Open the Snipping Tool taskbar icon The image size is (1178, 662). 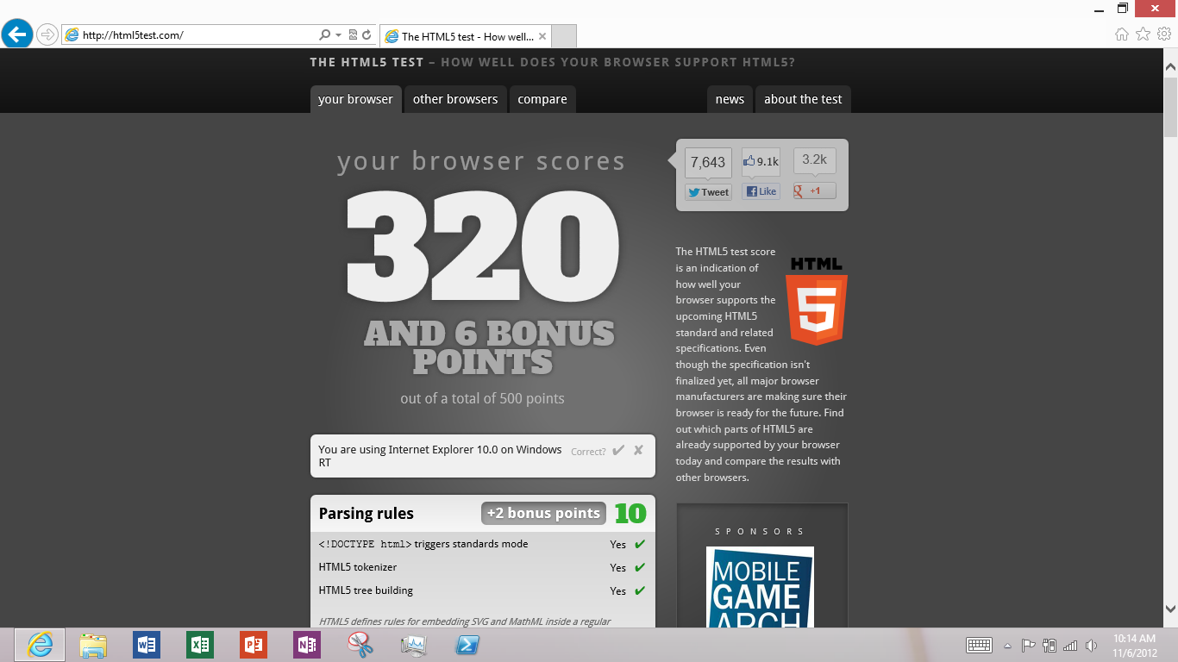click(x=360, y=645)
